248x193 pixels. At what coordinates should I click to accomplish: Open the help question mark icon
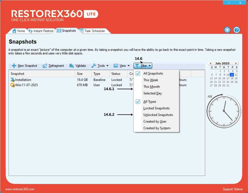tap(237, 30)
